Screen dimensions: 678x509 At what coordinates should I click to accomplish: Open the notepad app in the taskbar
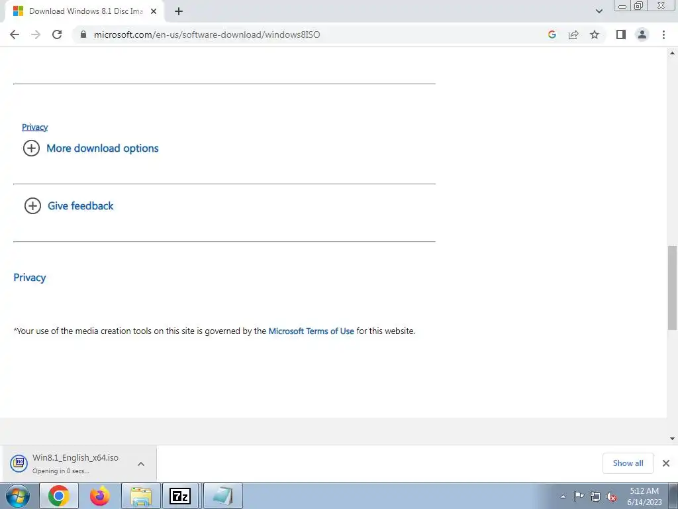[222, 496]
